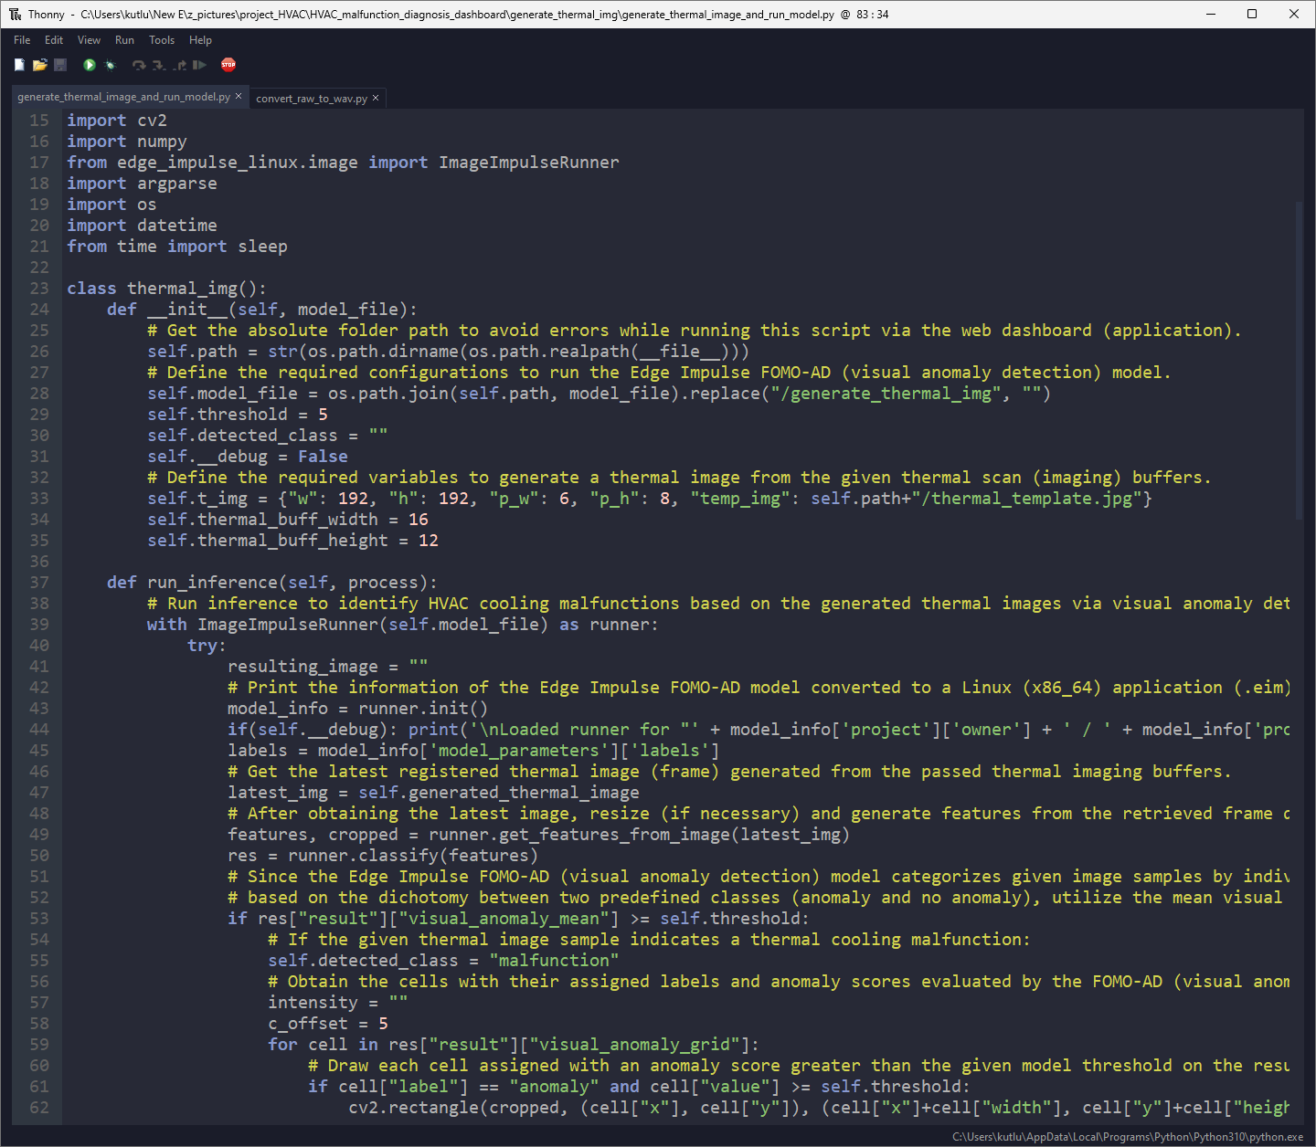Open the Run menu

pyautogui.click(x=124, y=40)
